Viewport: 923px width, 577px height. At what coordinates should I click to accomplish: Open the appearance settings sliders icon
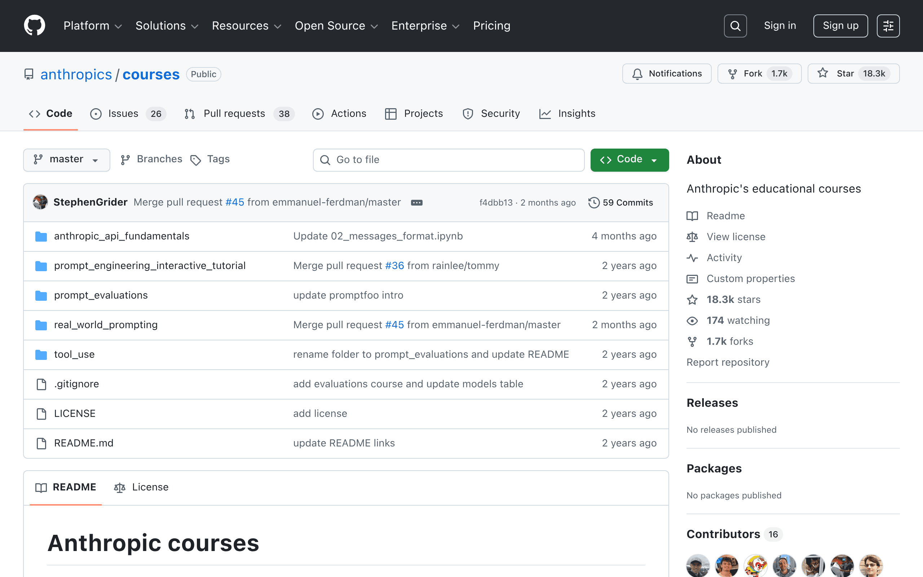click(x=888, y=26)
